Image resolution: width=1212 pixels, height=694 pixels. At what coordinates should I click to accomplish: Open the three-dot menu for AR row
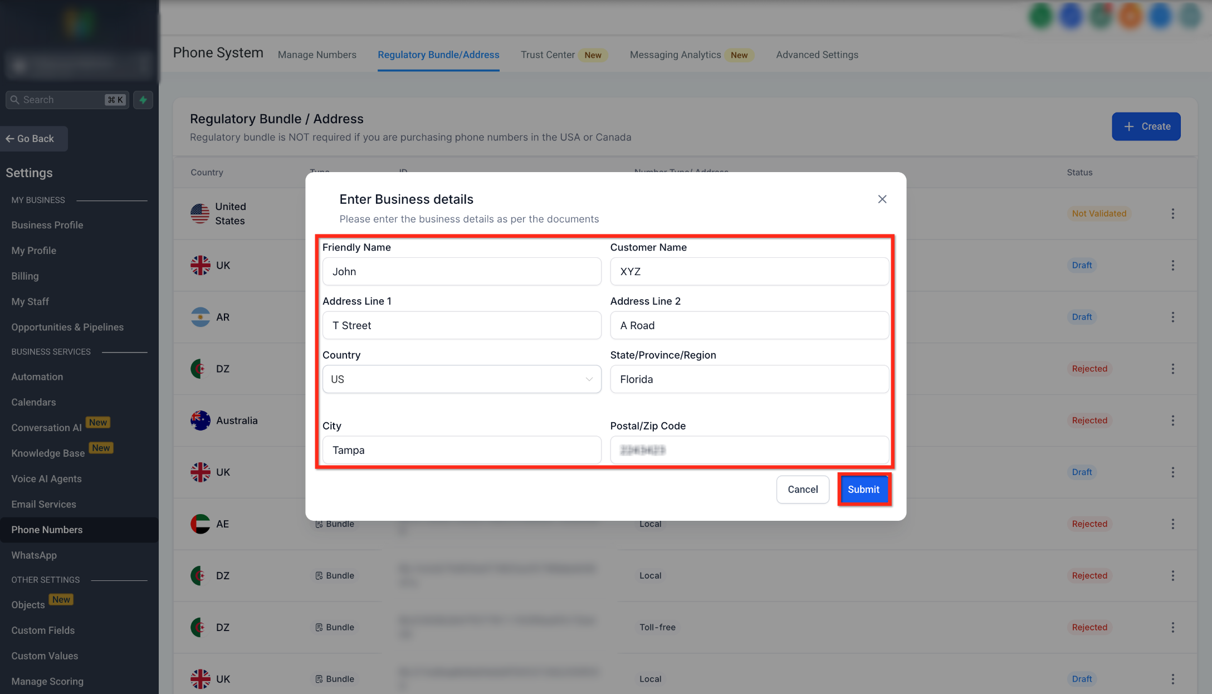(1172, 317)
